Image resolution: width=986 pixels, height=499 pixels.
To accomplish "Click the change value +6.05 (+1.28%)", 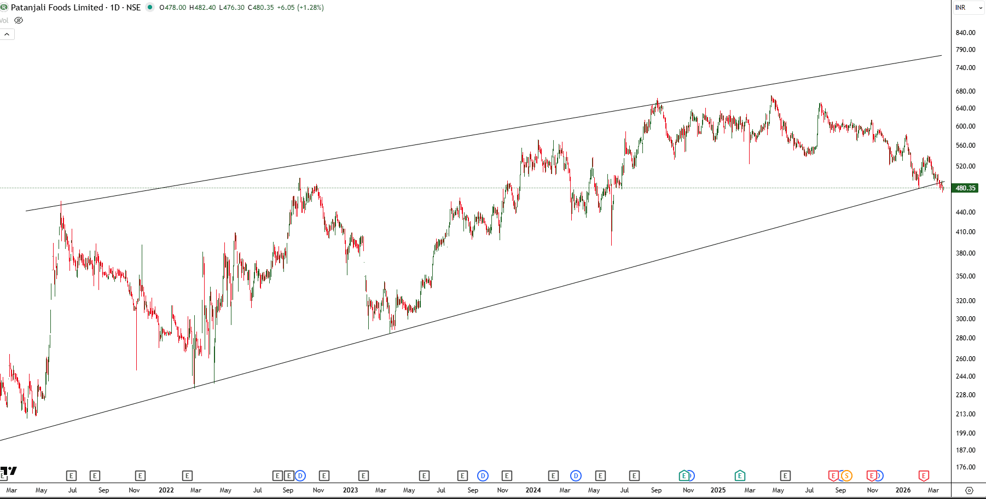I will [300, 8].
